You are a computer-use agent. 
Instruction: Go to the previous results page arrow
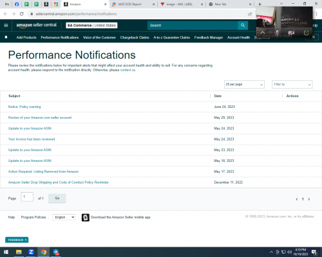tap(297, 199)
